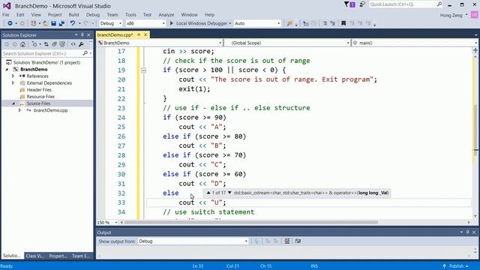The image size is (480, 270).
Task: Click the Find in Files toolbar icon
Action: [x=289, y=23]
